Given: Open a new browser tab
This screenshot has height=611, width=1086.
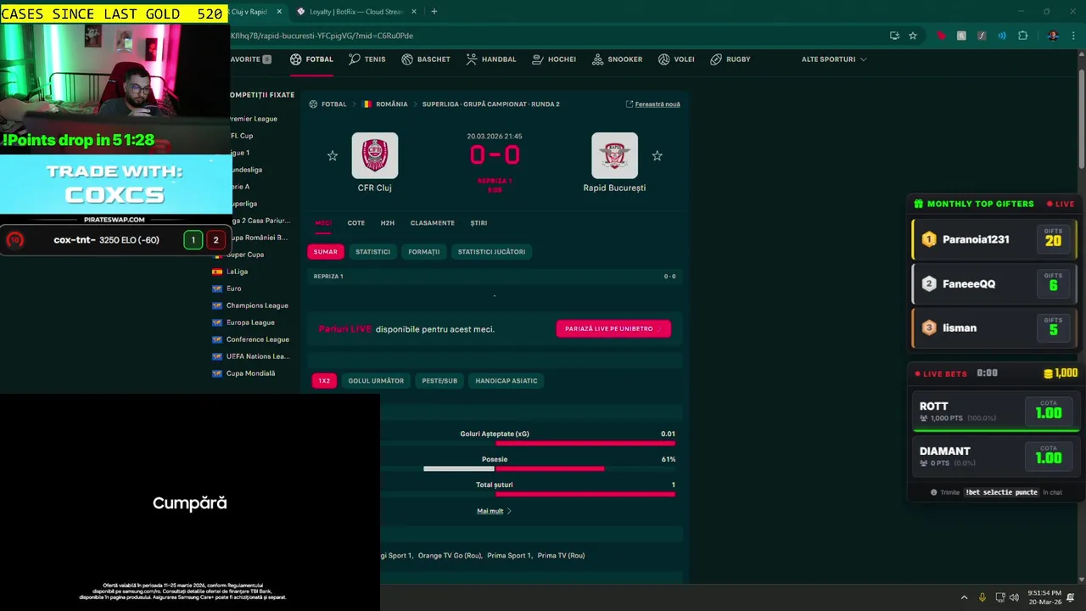Looking at the screenshot, I should pos(434,12).
